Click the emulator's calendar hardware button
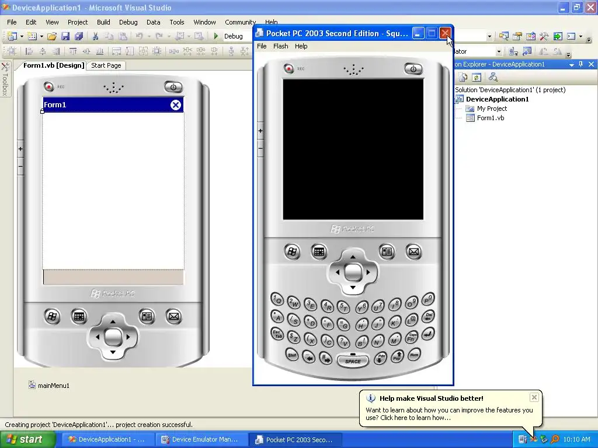Image resolution: width=598 pixels, height=448 pixels. 319,252
